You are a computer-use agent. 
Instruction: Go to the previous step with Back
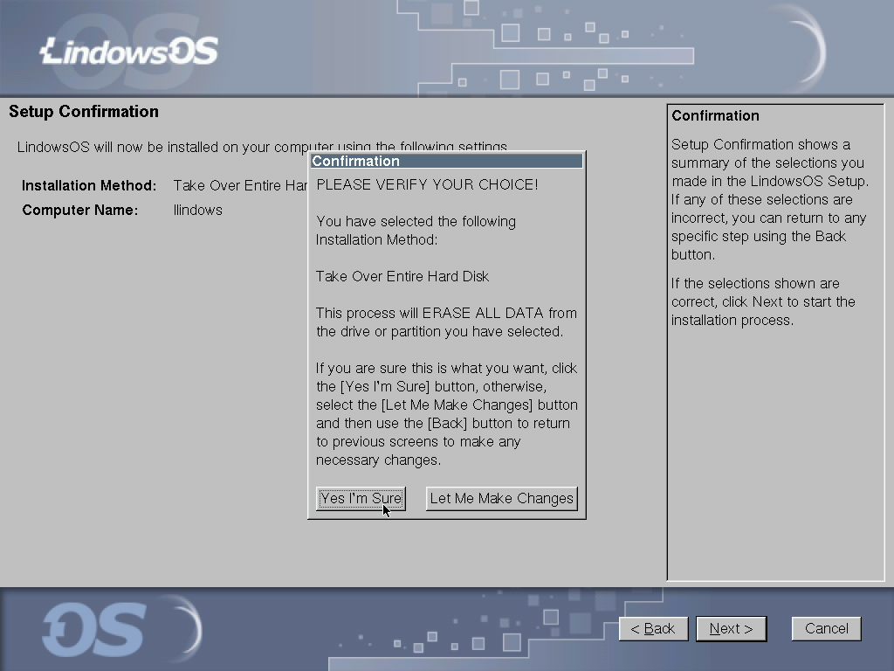tap(653, 629)
